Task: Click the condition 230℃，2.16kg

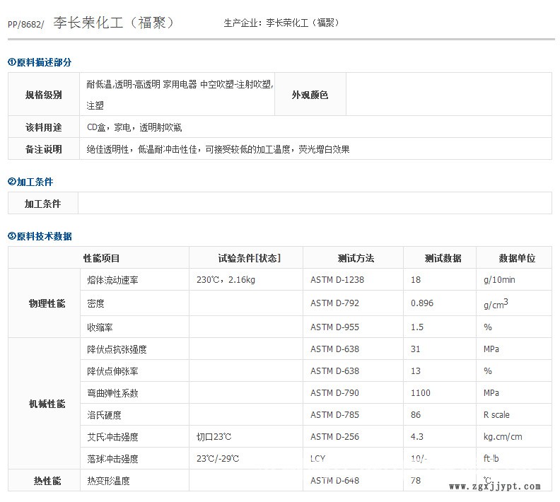Action: pyautogui.click(x=226, y=279)
